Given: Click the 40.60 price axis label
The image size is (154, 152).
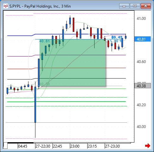Looking at the screenshot, I should (x=141, y=62).
